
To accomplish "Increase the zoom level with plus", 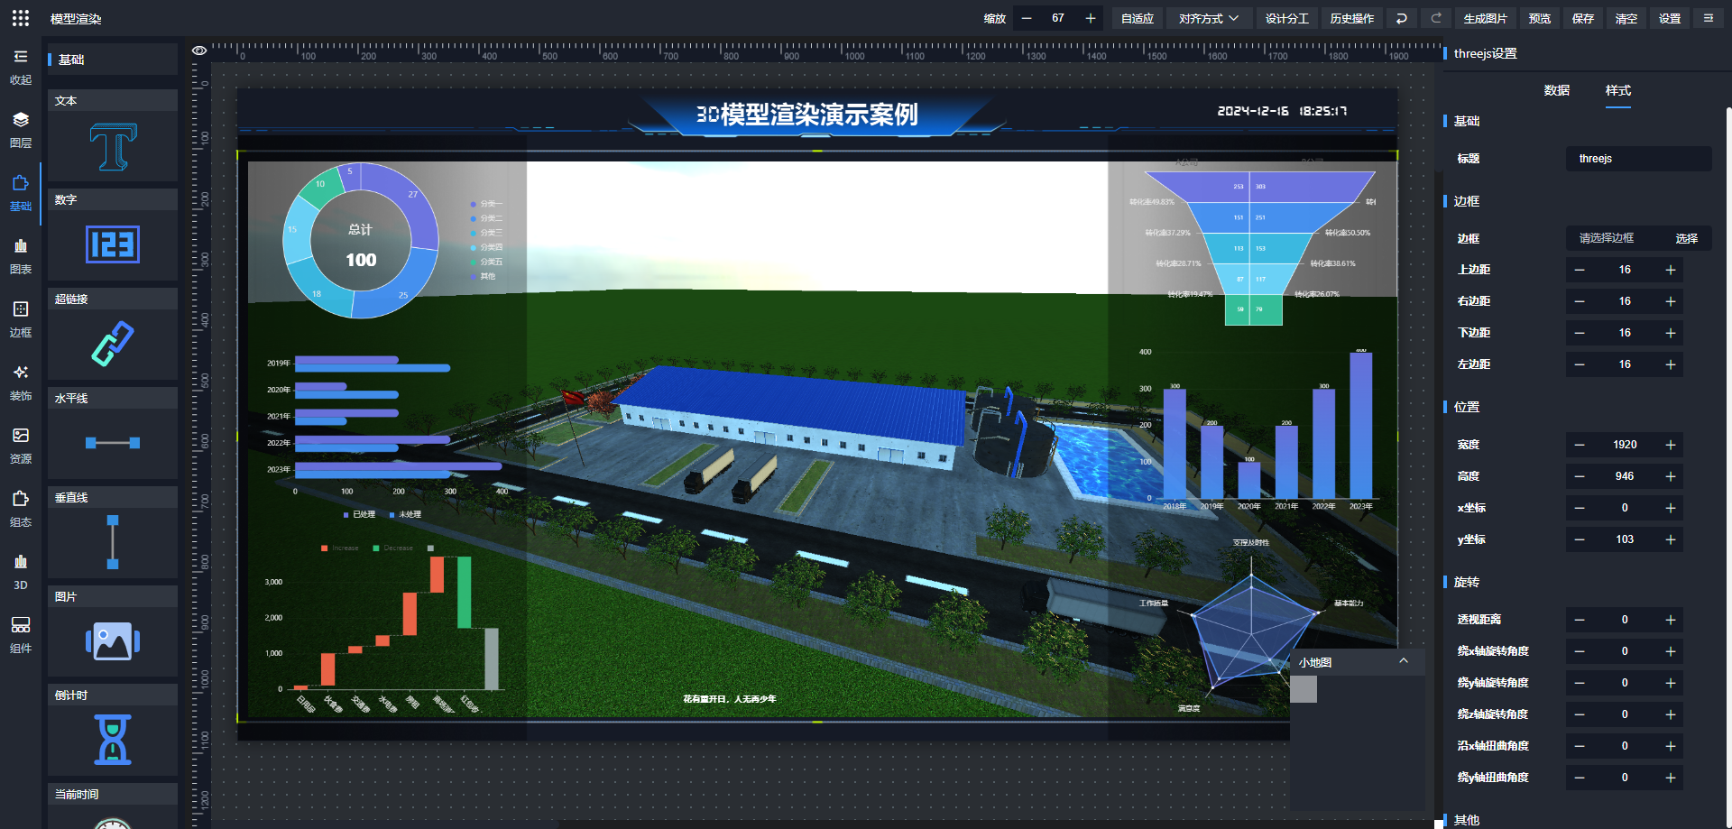I will coord(1090,18).
